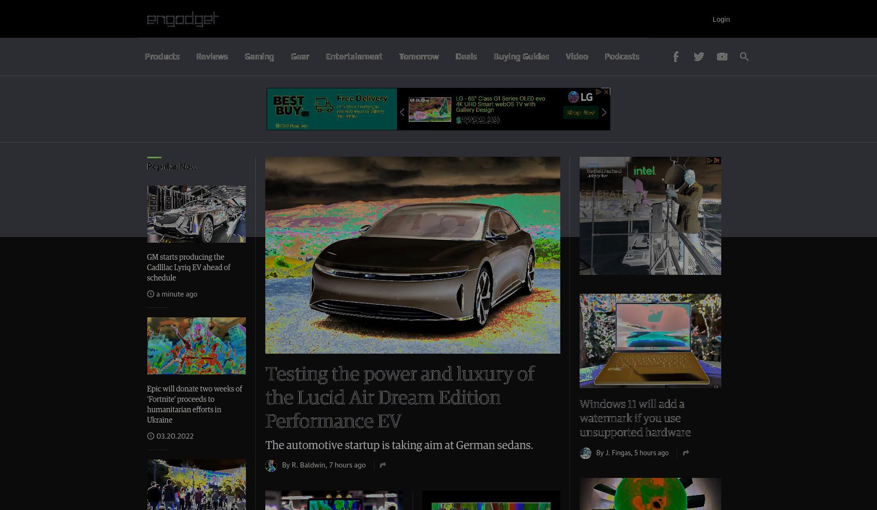The image size is (877, 510).
Task: Go to the Gaming section
Action: 259,57
